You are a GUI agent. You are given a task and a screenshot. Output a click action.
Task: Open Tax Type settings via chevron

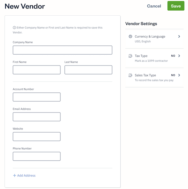(179, 56)
